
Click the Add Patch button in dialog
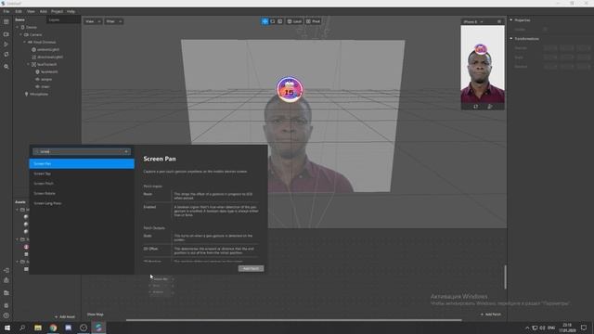click(251, 268)
